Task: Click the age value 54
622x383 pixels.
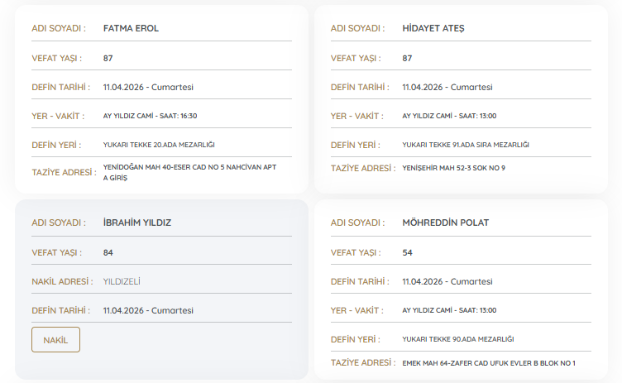Action: 407,252
